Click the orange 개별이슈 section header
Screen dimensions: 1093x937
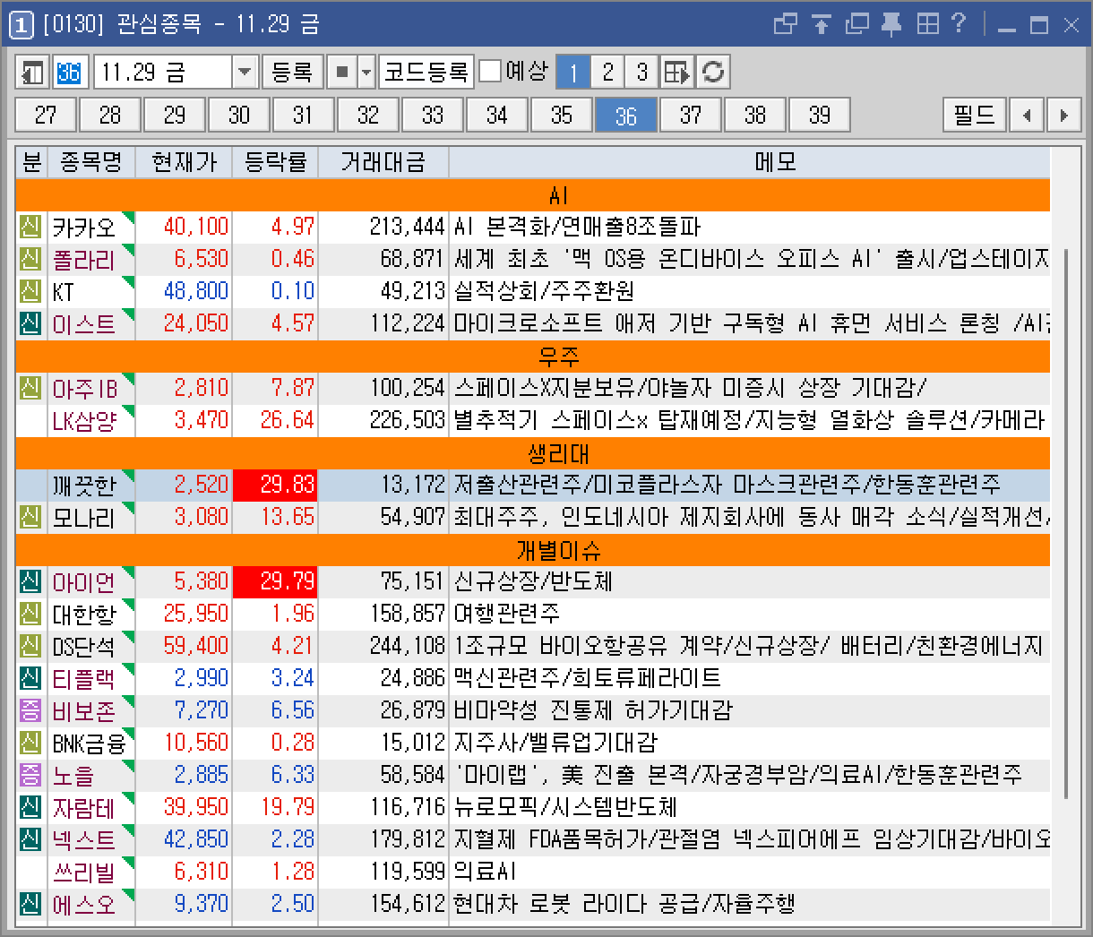[x=533, y=549]
